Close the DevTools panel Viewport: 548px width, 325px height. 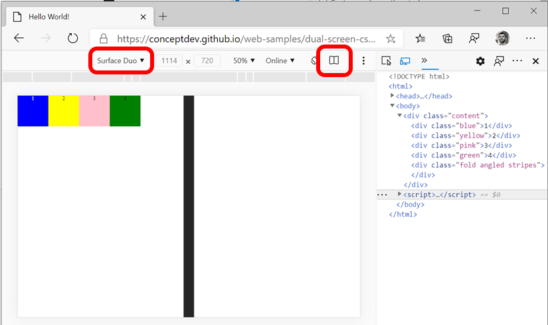pos(535,61)
